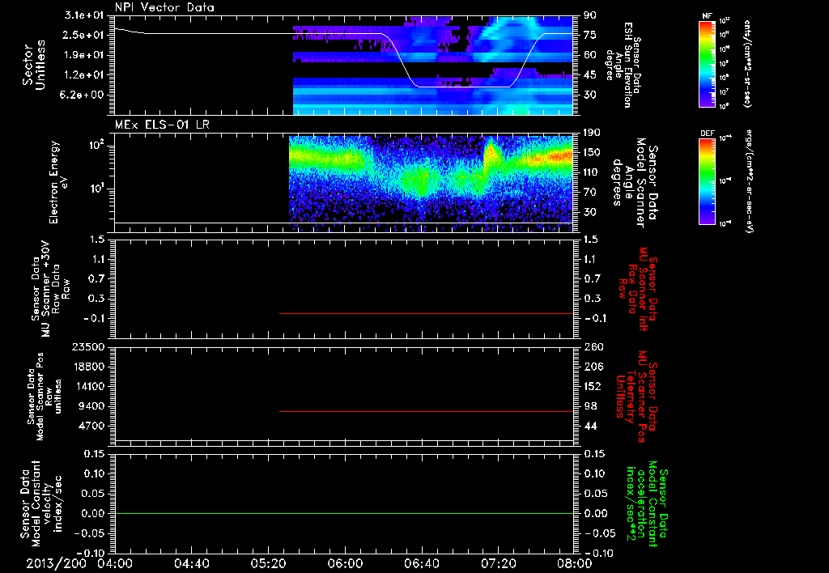Click the DEF rainbow color bar

pos(708,180)
